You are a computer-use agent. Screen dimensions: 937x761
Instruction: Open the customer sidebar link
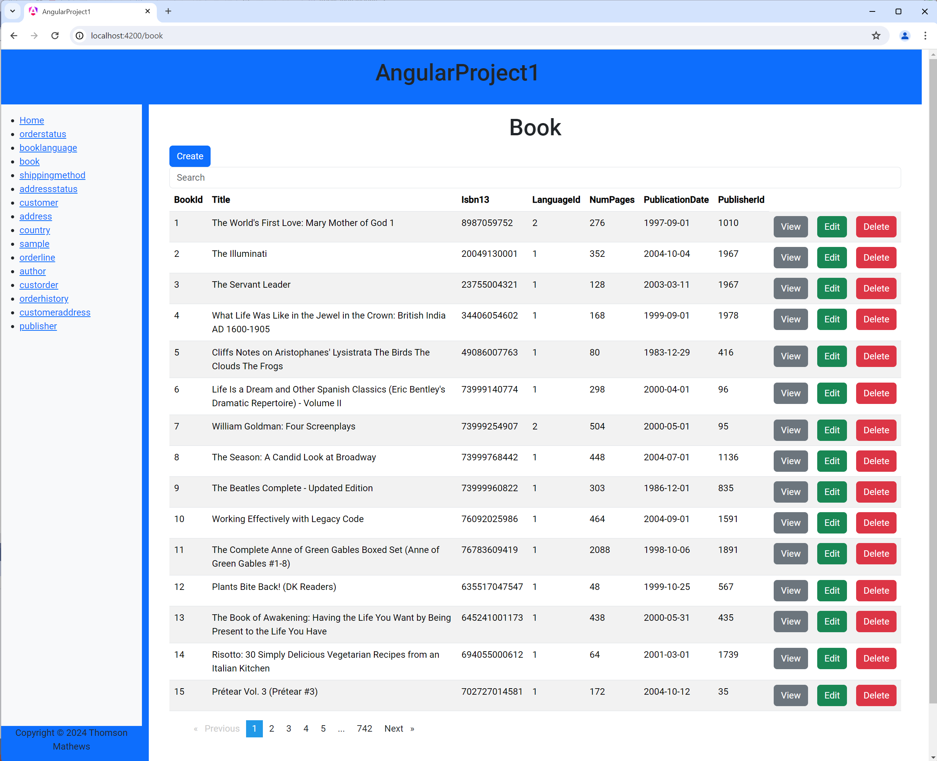[x=39, y=202]
